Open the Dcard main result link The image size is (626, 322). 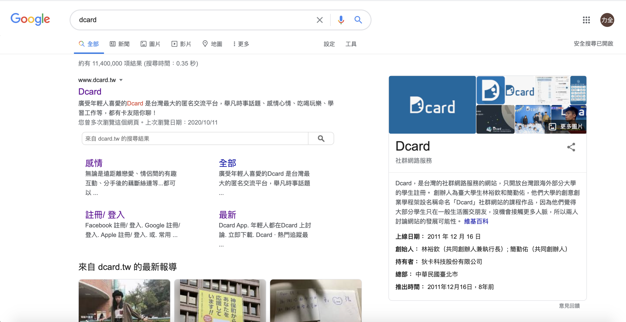point(90,92)
